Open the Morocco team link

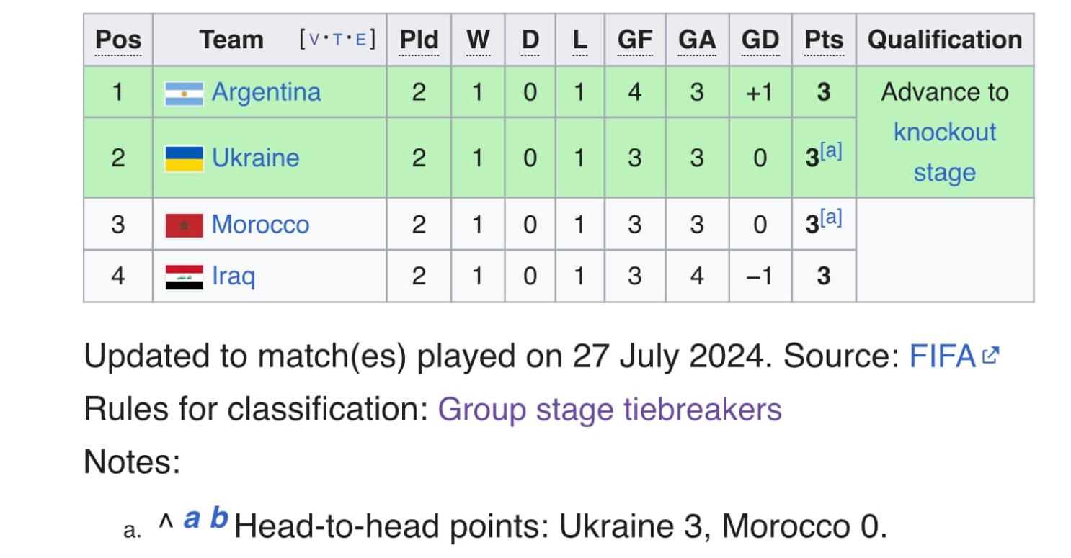click(x=260, y=225)
